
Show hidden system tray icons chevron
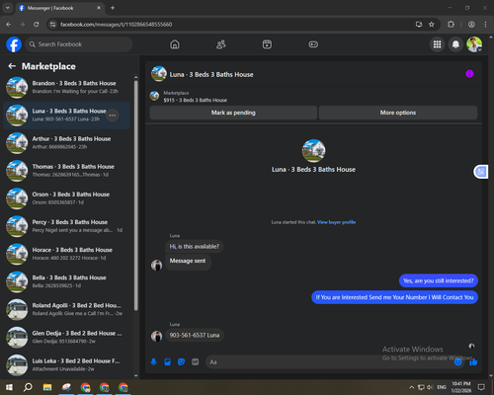click(x=412, y=387)
